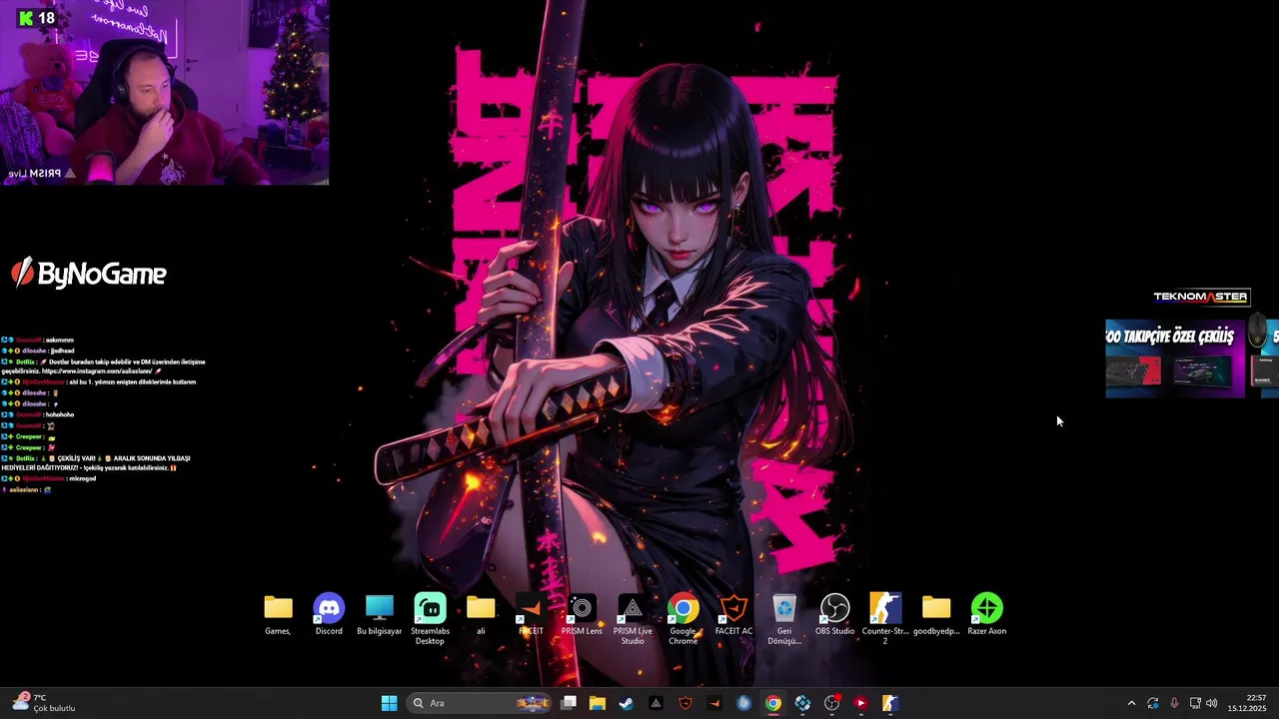Open Geri Dönüşüm recycle bin

(784, 619)
